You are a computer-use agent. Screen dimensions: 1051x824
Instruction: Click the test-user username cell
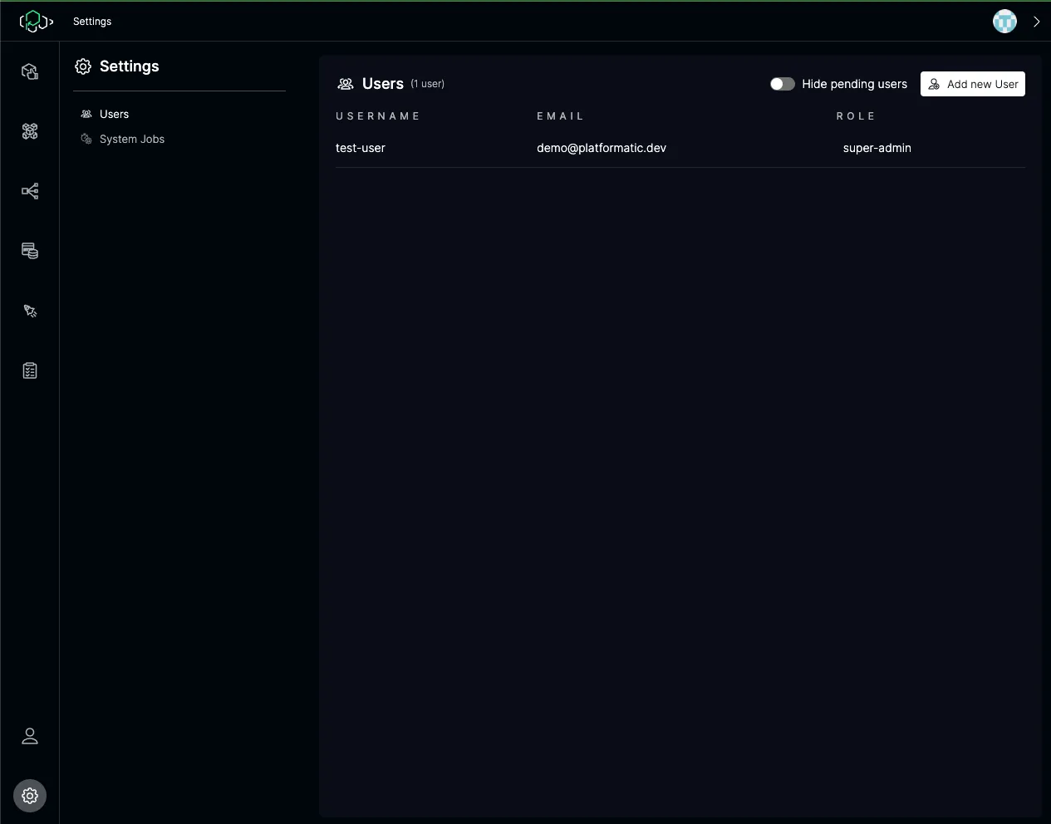[361, 148]
